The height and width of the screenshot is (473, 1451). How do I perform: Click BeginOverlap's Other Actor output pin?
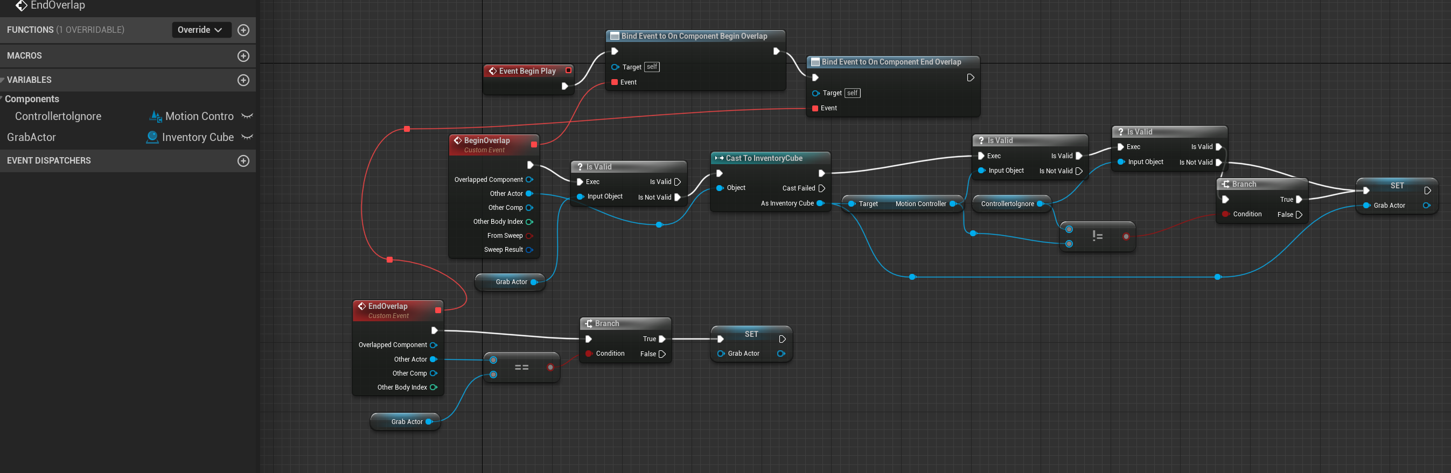pos(529,194)
